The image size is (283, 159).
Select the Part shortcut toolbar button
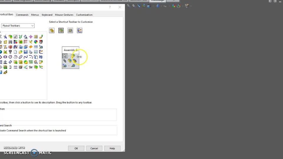[52, 30]
